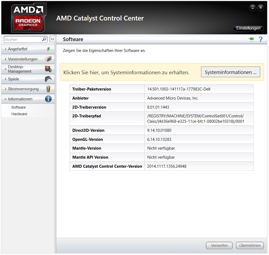Click the 2D-Treiberversion value 8.01.01.1443
Viewport: 269px width, 255px height.
click(x=158, y=107)
